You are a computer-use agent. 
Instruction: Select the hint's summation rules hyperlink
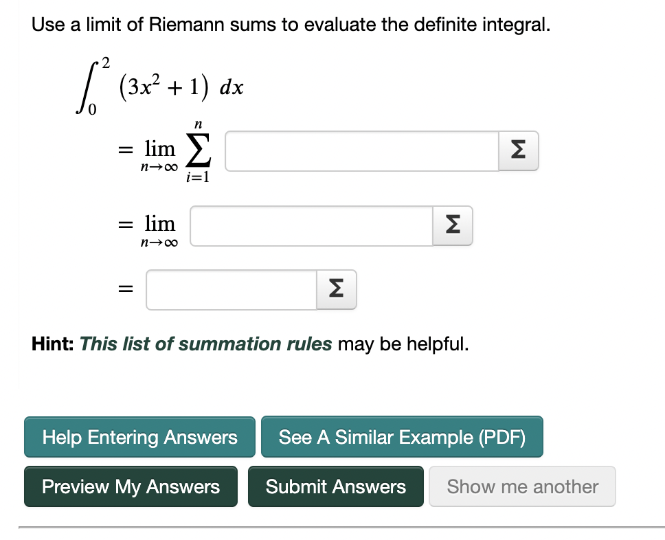(x=205, y=344)
